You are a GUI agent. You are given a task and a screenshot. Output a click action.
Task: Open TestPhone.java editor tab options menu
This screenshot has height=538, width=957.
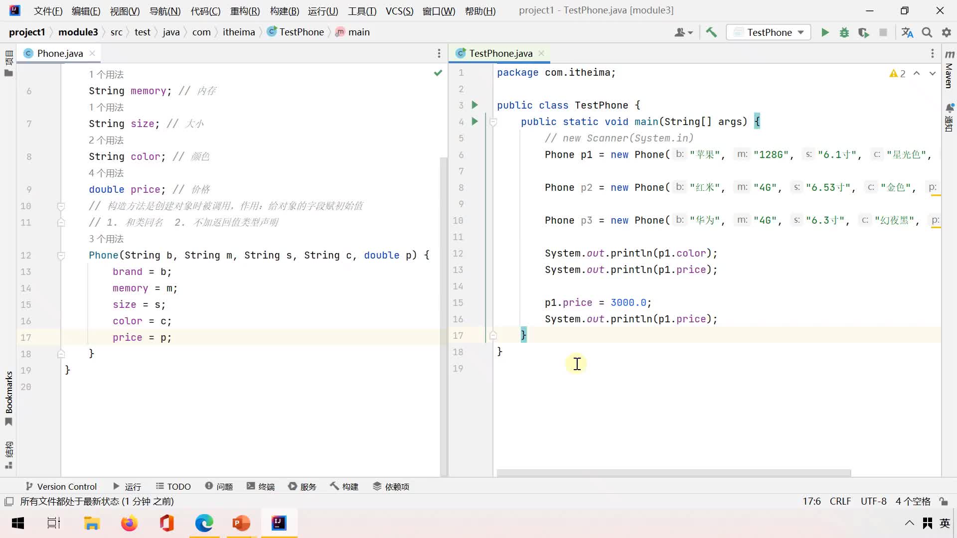(932, 53)
